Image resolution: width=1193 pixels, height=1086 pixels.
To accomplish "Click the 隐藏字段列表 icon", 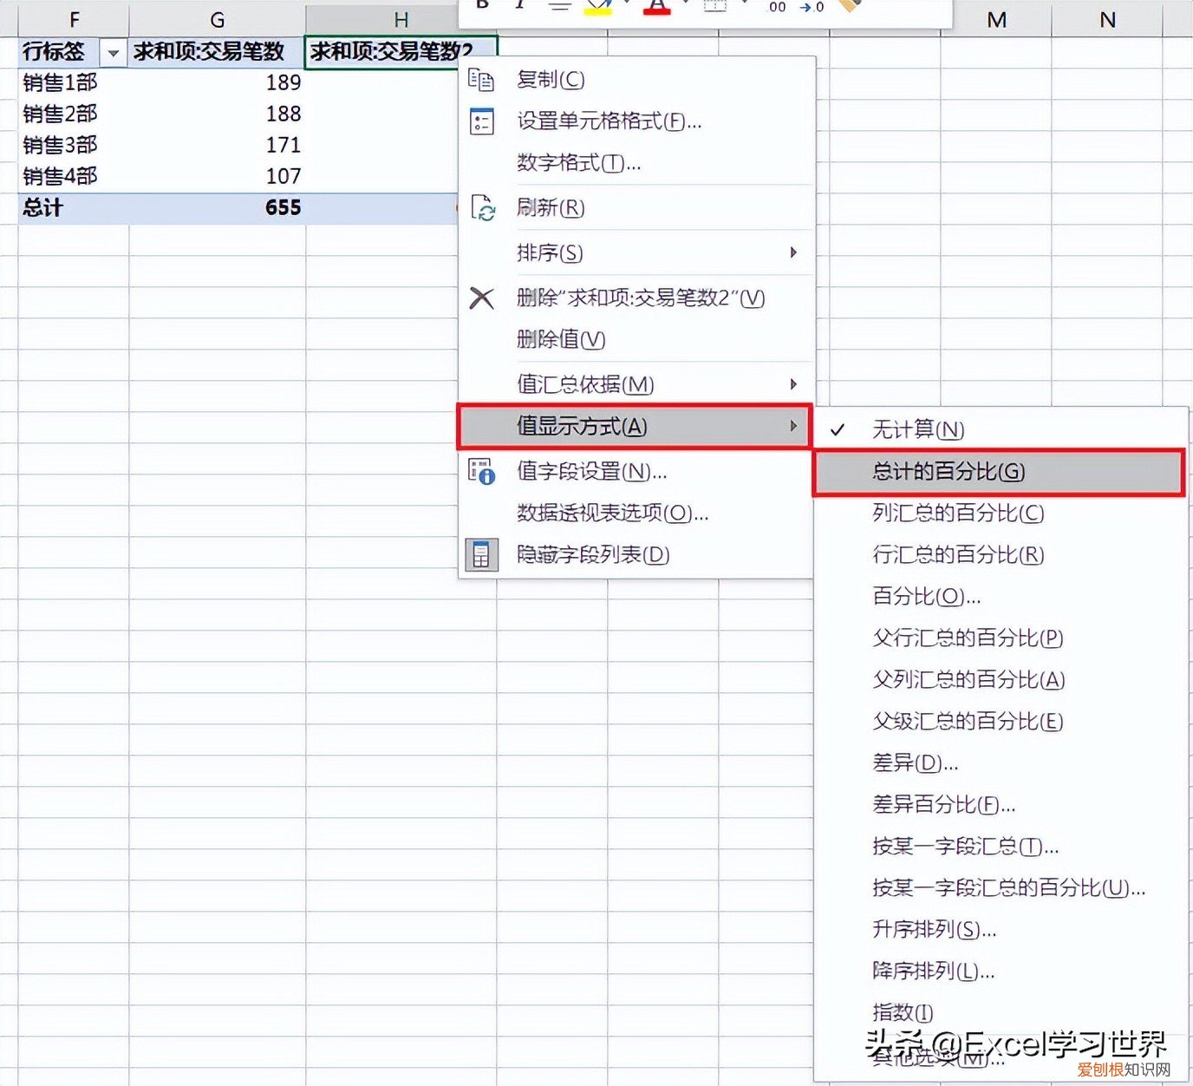I will click(482, 554).
